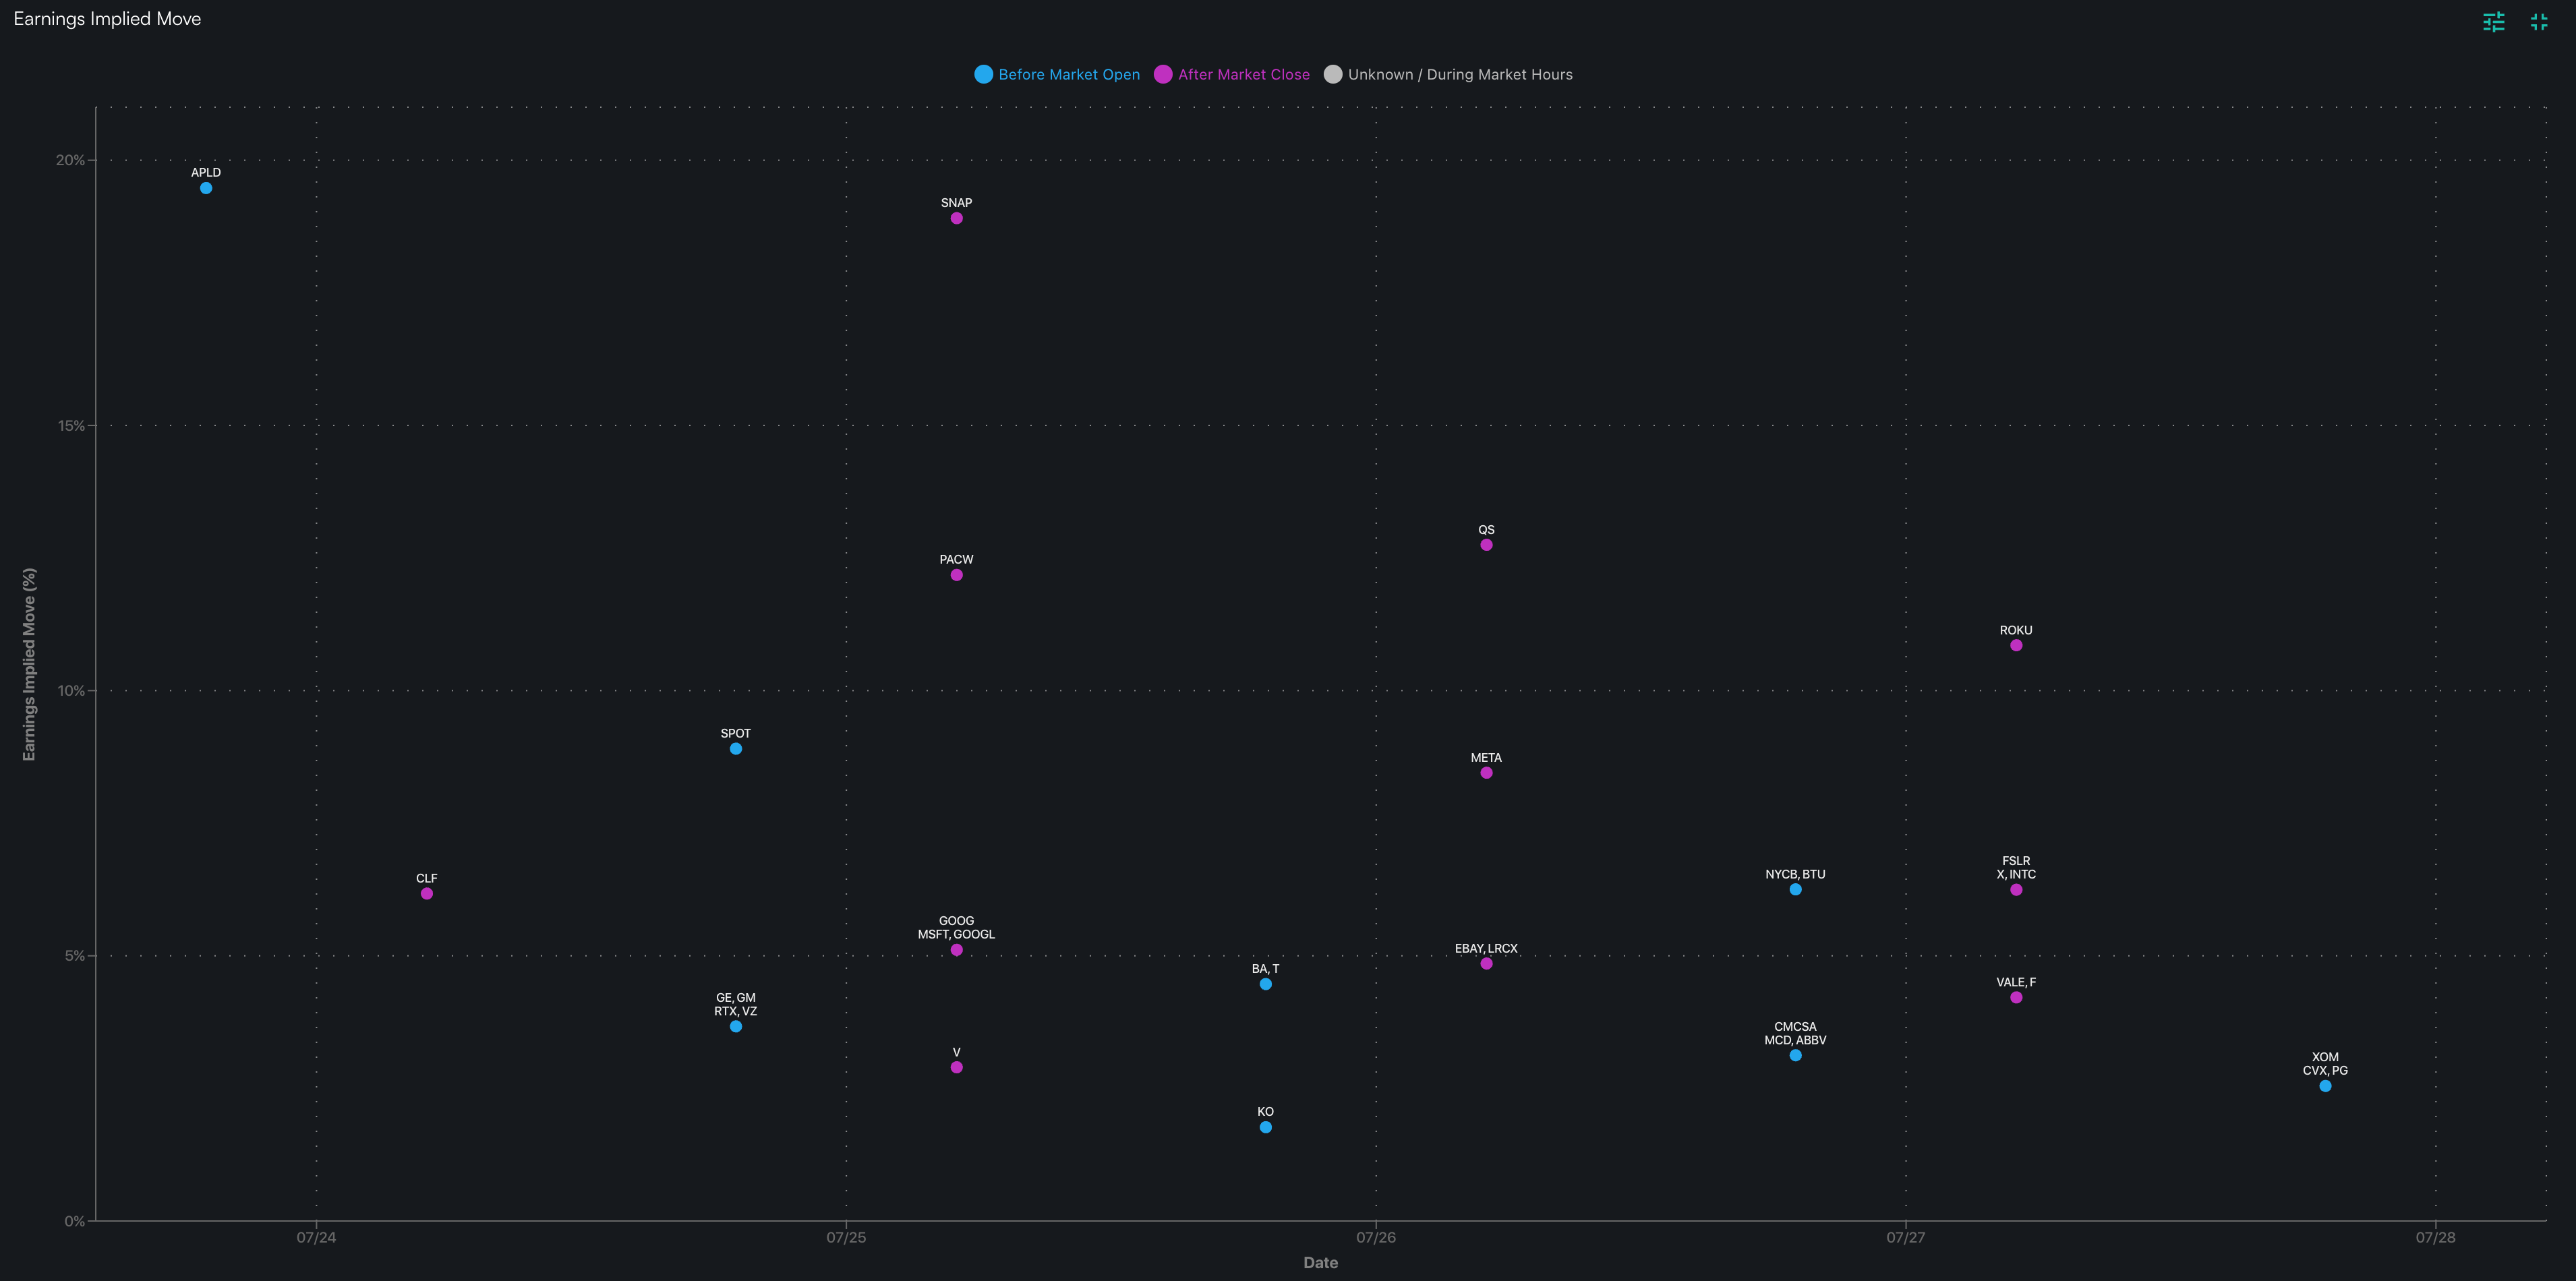
Task: Click the ROKU data point
Action: [x=2016, y=645]
